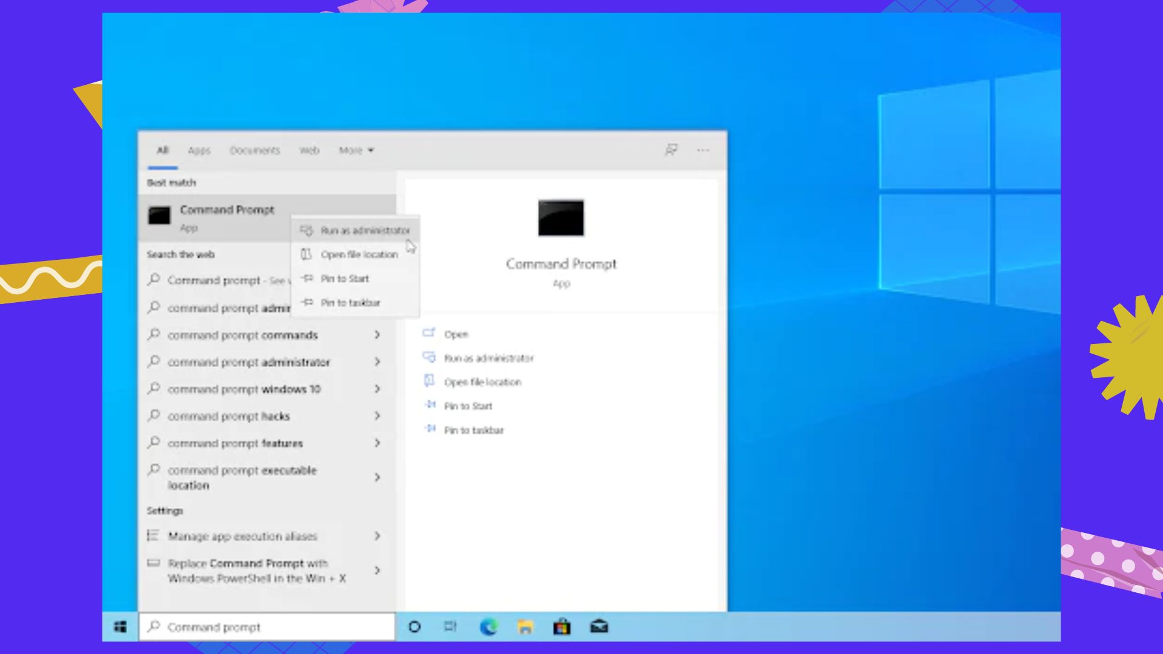Expand arrow for Manage app execution aliases
Viewport: 1163px width, 654px height.
pos(377,536)
